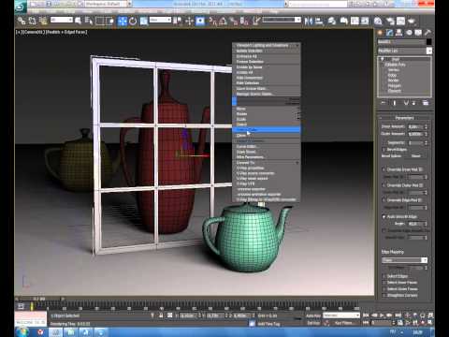The width and height of the screenshot is (449, 337).
Task: Activate the Select and Move tool
Action: (123, 21)
